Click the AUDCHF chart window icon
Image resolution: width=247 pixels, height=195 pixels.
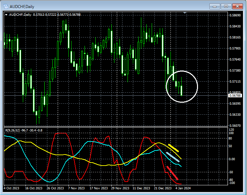(6, 7)
